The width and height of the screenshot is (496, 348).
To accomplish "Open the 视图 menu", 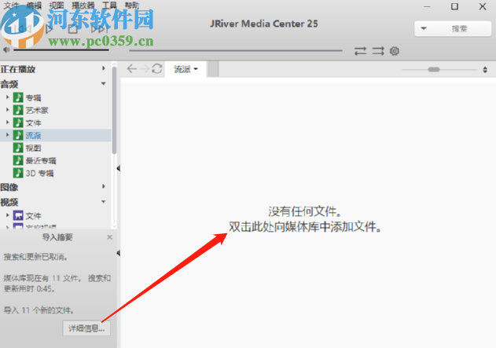I will [57, 5].
